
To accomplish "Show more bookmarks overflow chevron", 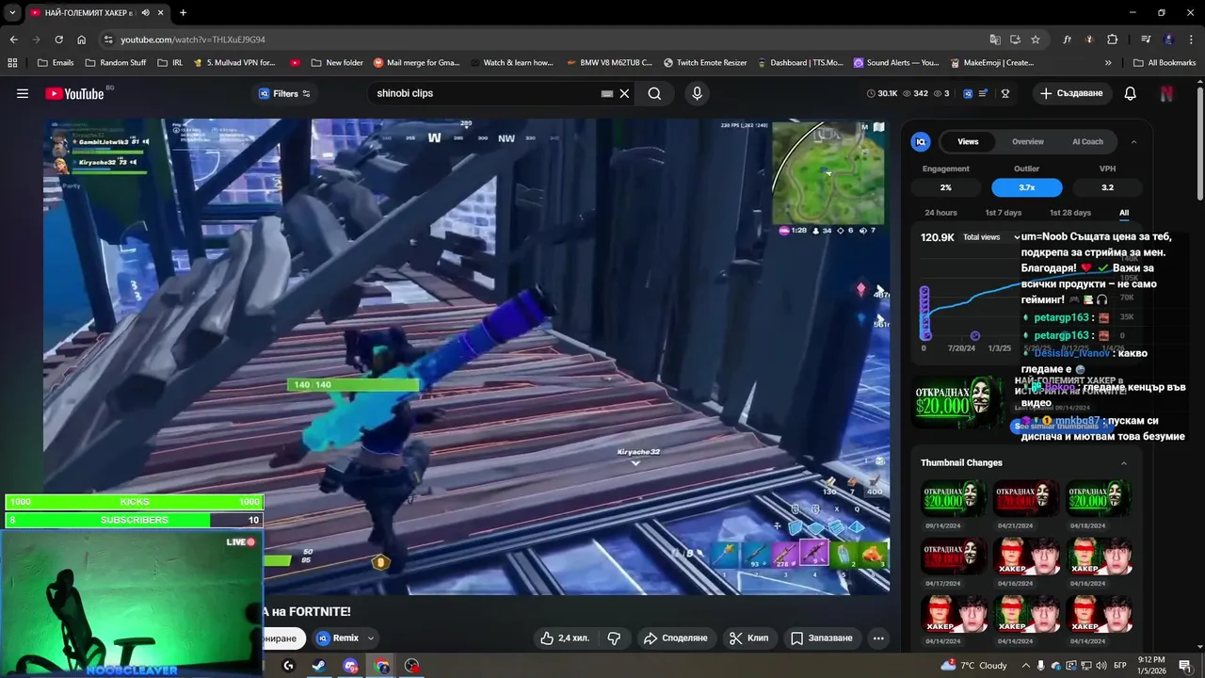I will pos(1108,63).
